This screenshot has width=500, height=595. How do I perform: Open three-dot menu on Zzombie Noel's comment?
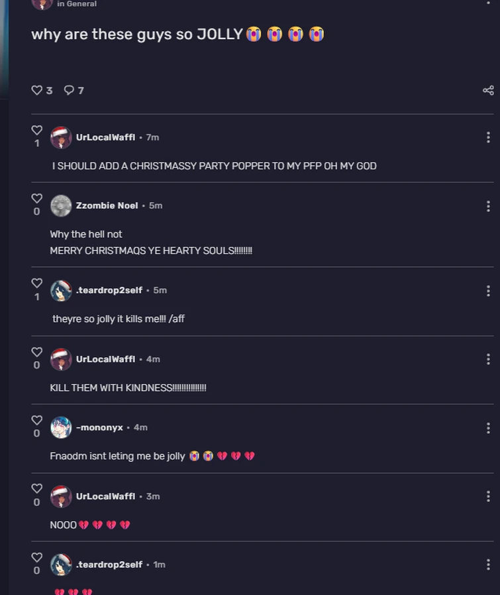(x=488, y=206)
